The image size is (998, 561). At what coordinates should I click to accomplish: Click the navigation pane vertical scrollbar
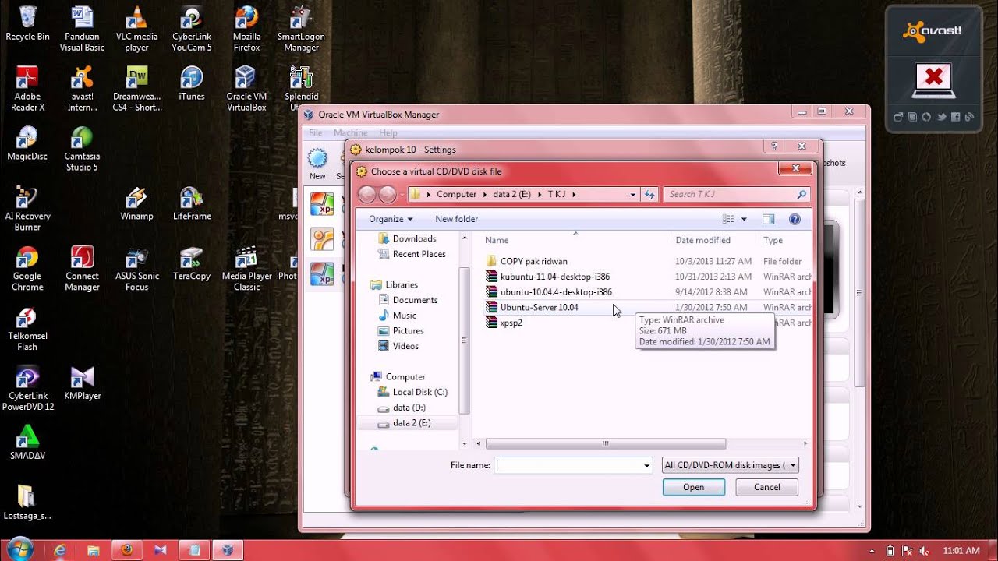pos(465,340)
